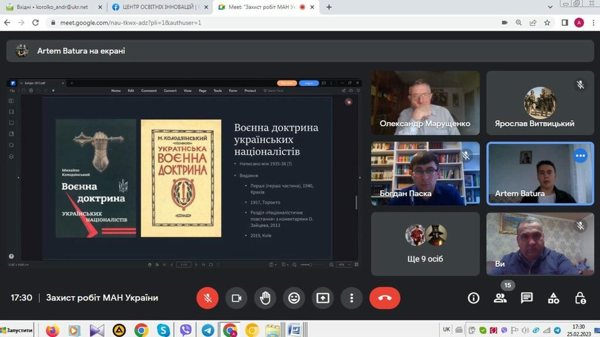The height and width of the screenshot is (337, 600).
Task: Open host controls lock icon
Action: [580, 298]
